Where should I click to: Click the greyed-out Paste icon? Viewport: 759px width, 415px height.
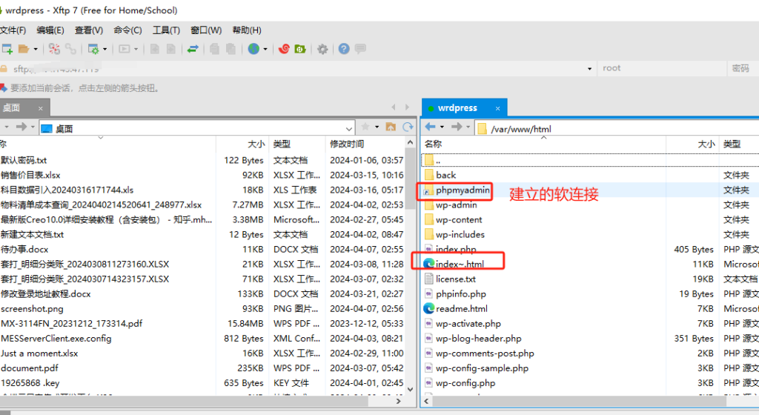coord(231,49)
